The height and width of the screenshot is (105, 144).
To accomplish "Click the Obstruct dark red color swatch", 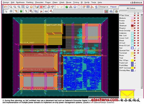I will (132, 26).
